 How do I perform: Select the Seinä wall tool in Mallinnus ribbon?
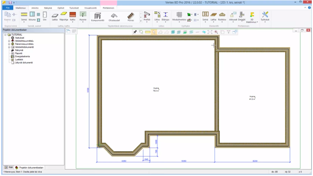(24, 16)
